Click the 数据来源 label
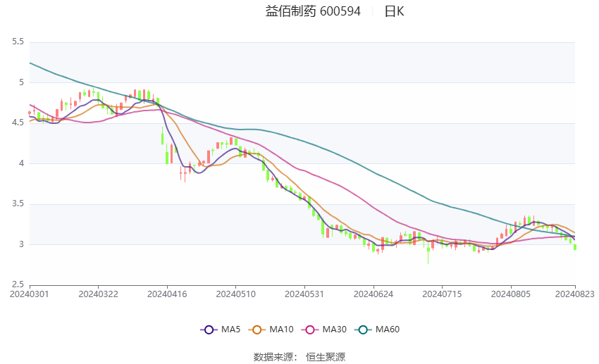Image resolution: width=599 pixels, height=364 pixels. (273, 357)
